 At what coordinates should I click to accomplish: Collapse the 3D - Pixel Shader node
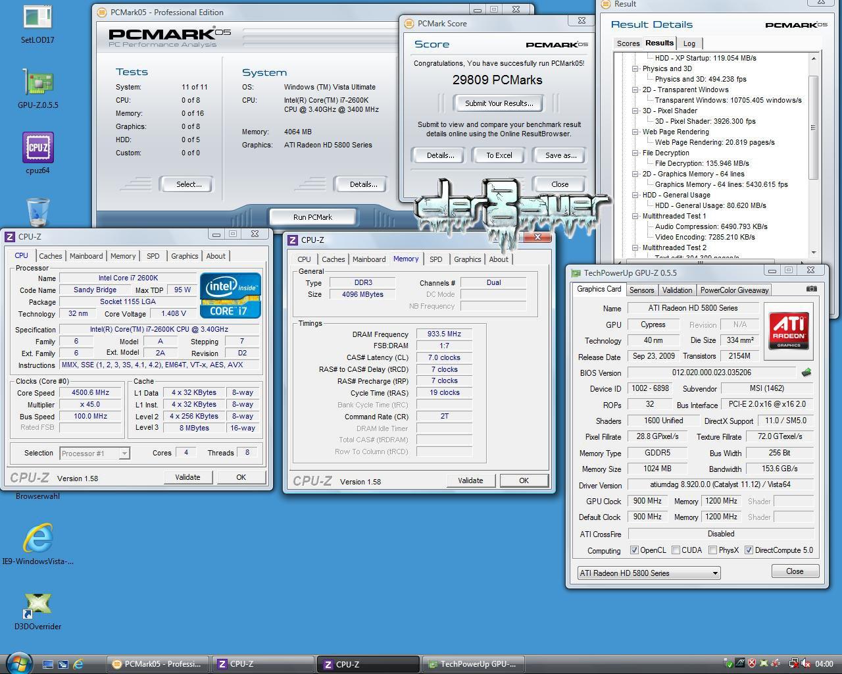pos(635,111)
